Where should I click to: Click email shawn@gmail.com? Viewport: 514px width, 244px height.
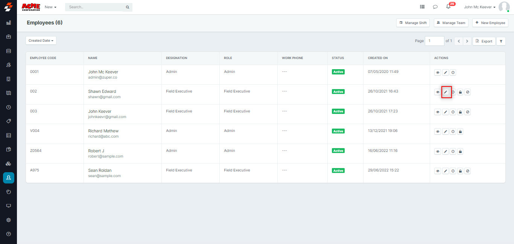[104, 97]
